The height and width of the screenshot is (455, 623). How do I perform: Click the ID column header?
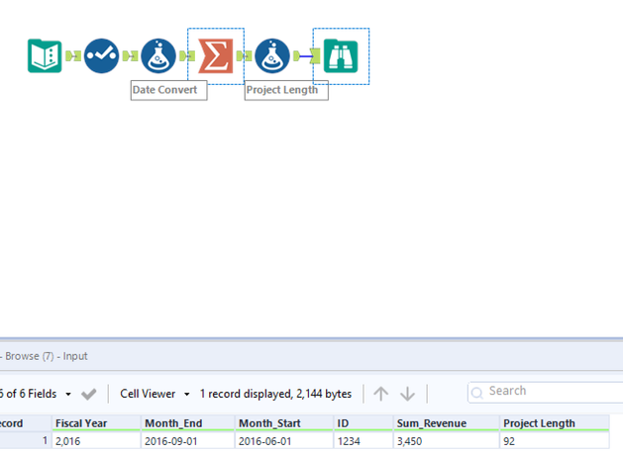coord(363,423)
